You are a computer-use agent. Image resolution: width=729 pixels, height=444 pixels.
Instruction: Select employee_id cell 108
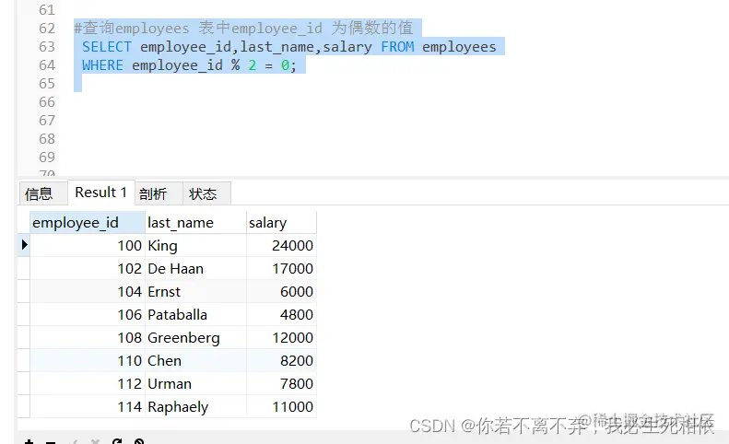[88, 337]
